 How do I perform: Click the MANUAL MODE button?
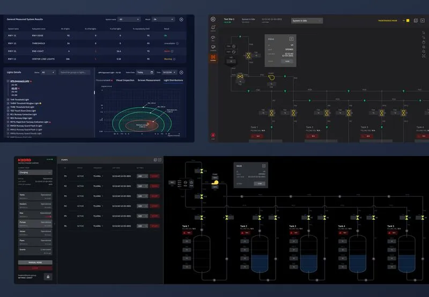(35, 263)
